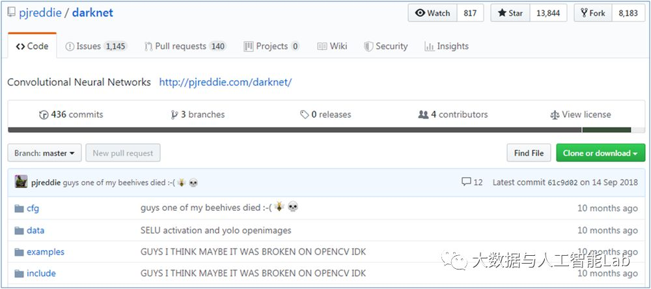Viewport: 651px width, 289px height.
Task: Open the 436 commits history
Action: coord(71,115)
